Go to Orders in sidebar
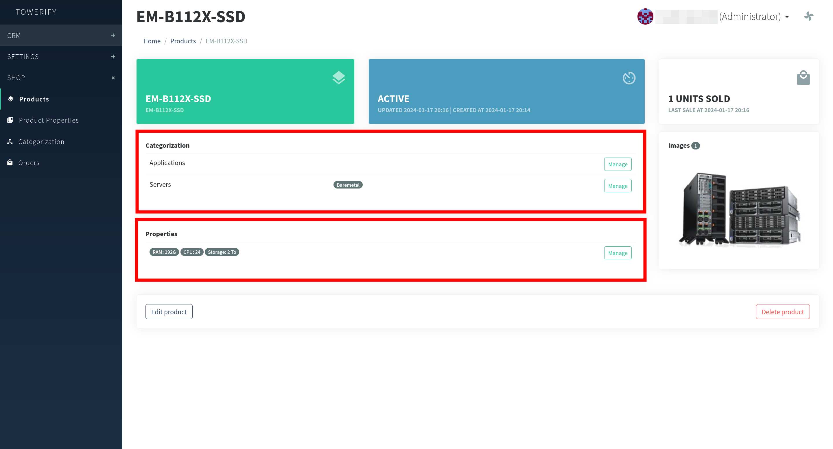 [29, 162]
